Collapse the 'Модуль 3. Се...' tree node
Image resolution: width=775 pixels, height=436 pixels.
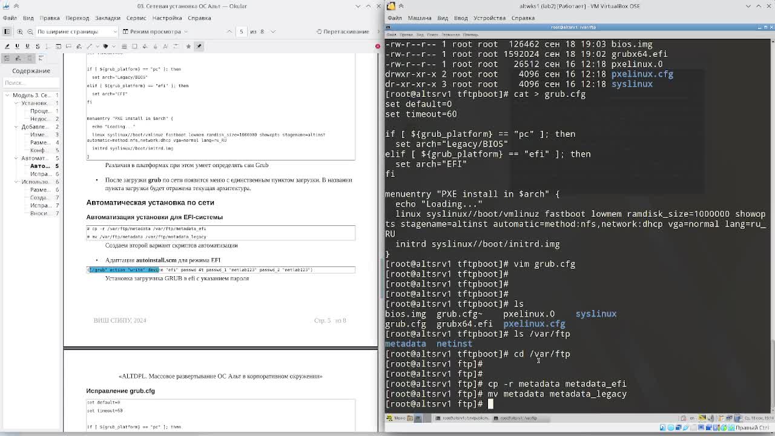[7, 95]
